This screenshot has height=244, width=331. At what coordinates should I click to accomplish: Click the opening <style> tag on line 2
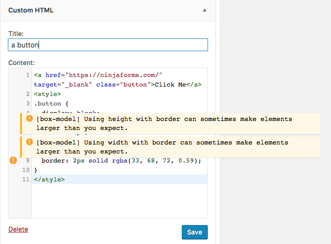pyautogui.click(x=47, y=94)
